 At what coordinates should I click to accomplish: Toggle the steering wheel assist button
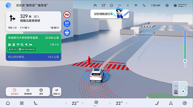click(x=67, y=33)
